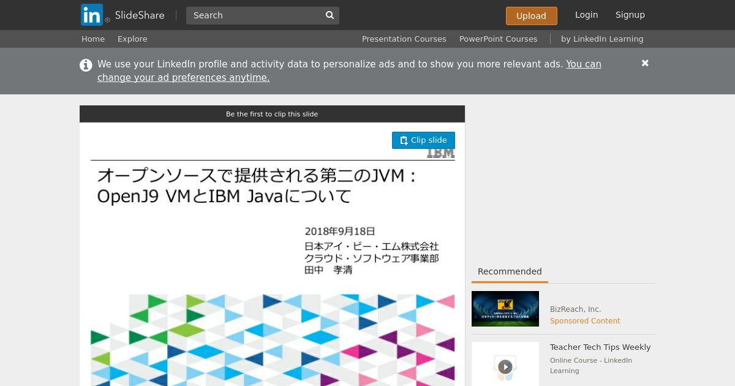735x386 pixels.
Task: Click the info icon in ad notice
Action: click(x=86, y=65)
